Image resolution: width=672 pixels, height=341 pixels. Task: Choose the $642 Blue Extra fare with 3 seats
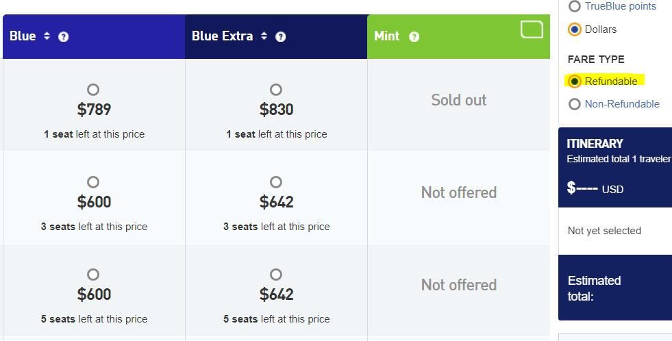[x=276, y=182]
